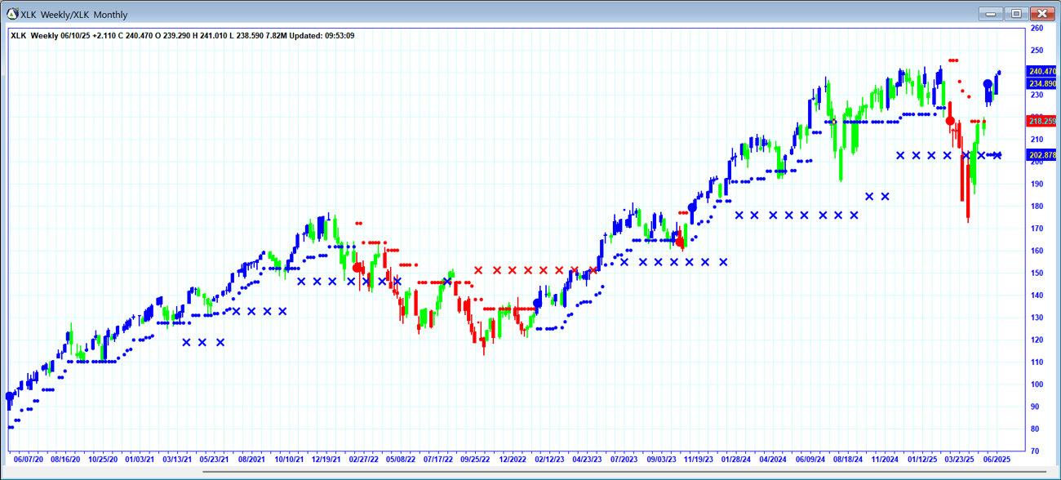The image size is (1061, 480).
Task: Click the 210 price axis label
Action: (x=1037, y=140)
